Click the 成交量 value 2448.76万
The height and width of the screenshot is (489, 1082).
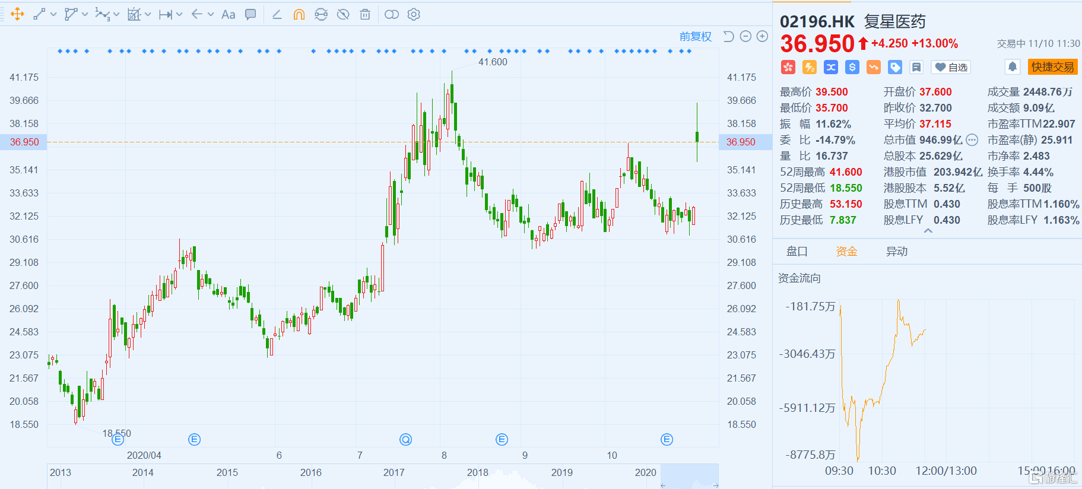point(1048,92)
